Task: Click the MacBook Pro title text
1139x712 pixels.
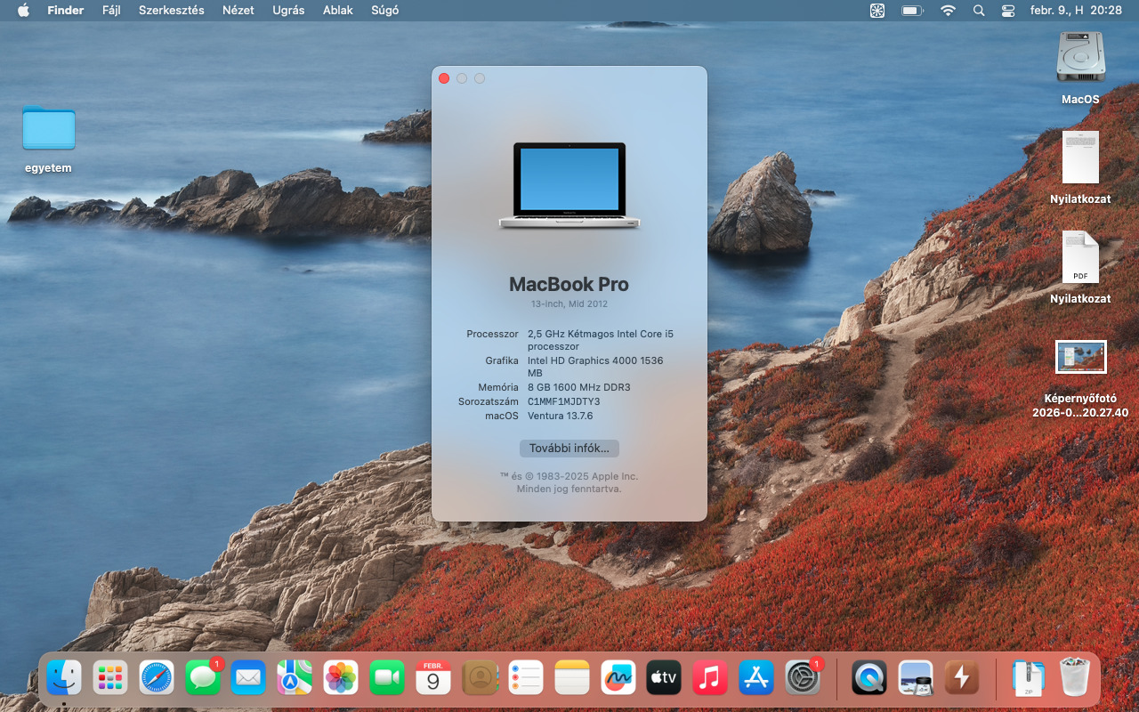Action: coord(569,285)
